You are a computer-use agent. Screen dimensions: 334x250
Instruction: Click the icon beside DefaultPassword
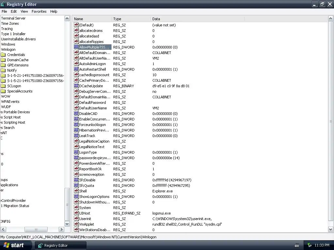pos(76,102)
